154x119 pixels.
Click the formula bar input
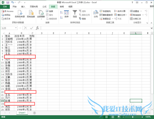95,28
